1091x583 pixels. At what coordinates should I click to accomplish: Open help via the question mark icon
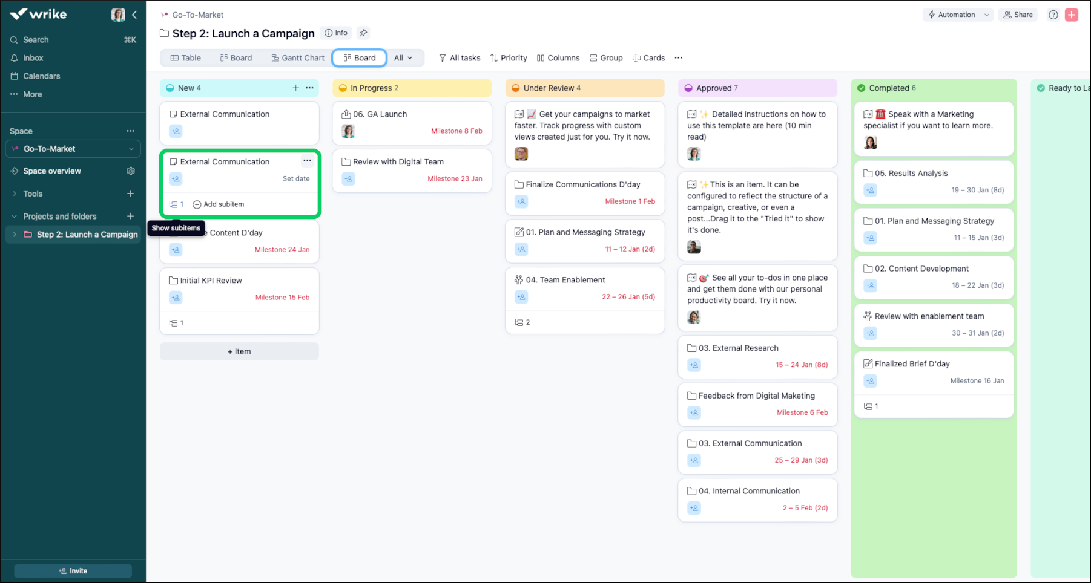(x=1053, y=14)
